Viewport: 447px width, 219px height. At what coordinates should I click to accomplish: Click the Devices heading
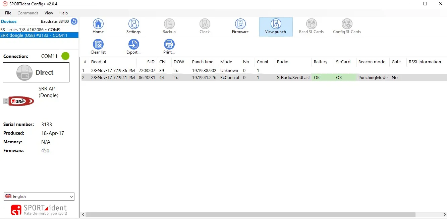pos(9,21)
